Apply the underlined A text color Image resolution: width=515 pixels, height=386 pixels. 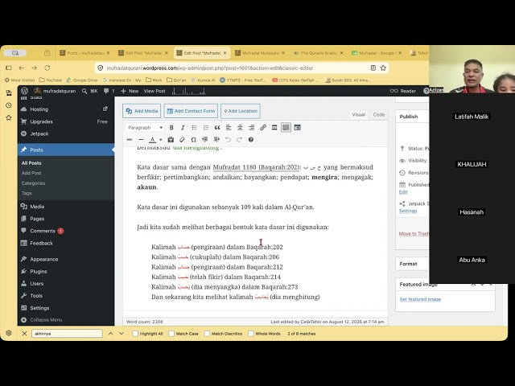point(152,139)
